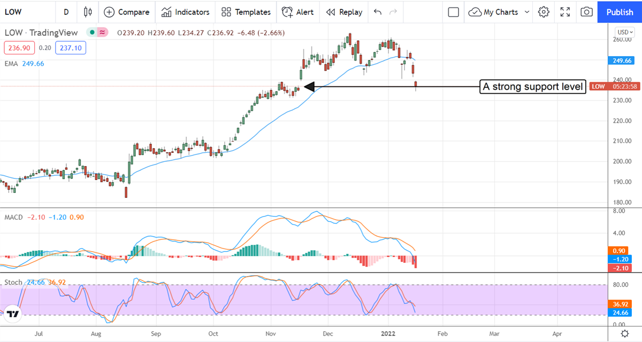Open chart settings gear icon
This screenshot has height=342, width=642.
click(544, 12)
